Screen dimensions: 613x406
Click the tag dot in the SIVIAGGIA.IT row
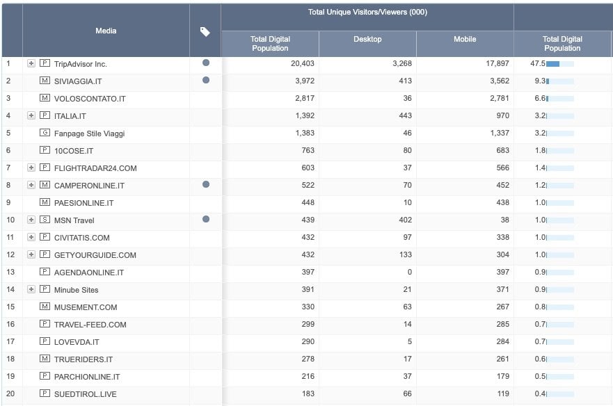tap(205, 81)
